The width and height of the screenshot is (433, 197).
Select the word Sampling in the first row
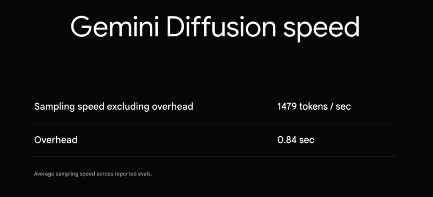(x=55, y=107)
